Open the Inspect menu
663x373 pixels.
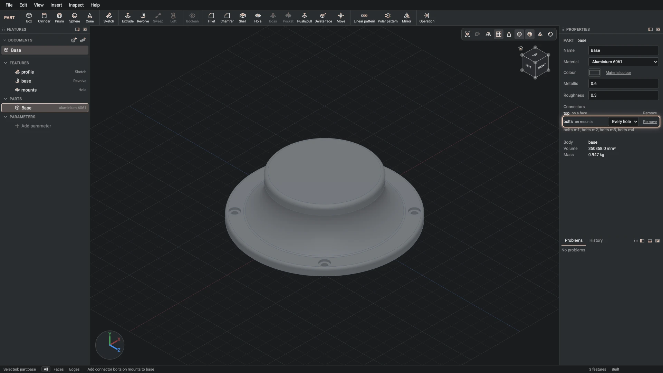pyautogui.click(x=76, y=5)
